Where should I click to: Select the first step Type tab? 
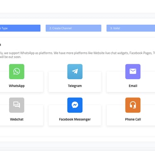(20, 28)
